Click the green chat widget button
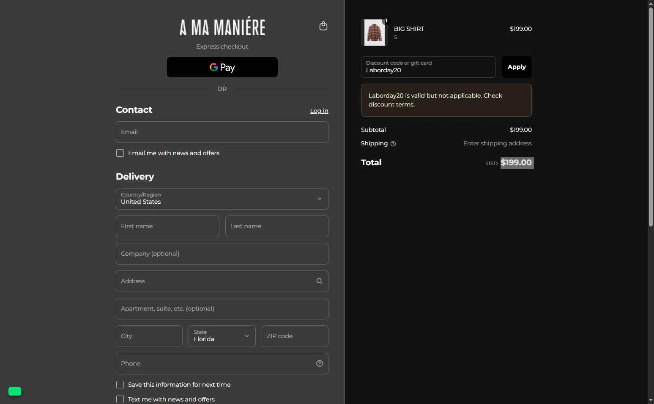 tap(15, 391)
